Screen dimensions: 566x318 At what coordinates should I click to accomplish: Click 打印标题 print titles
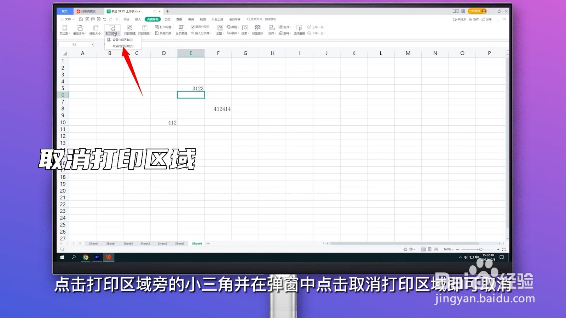pyautogui.click(x=163, y=27)
